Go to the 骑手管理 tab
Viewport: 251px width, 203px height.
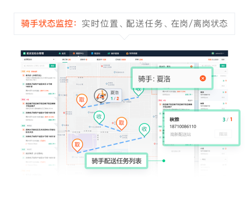114,53
